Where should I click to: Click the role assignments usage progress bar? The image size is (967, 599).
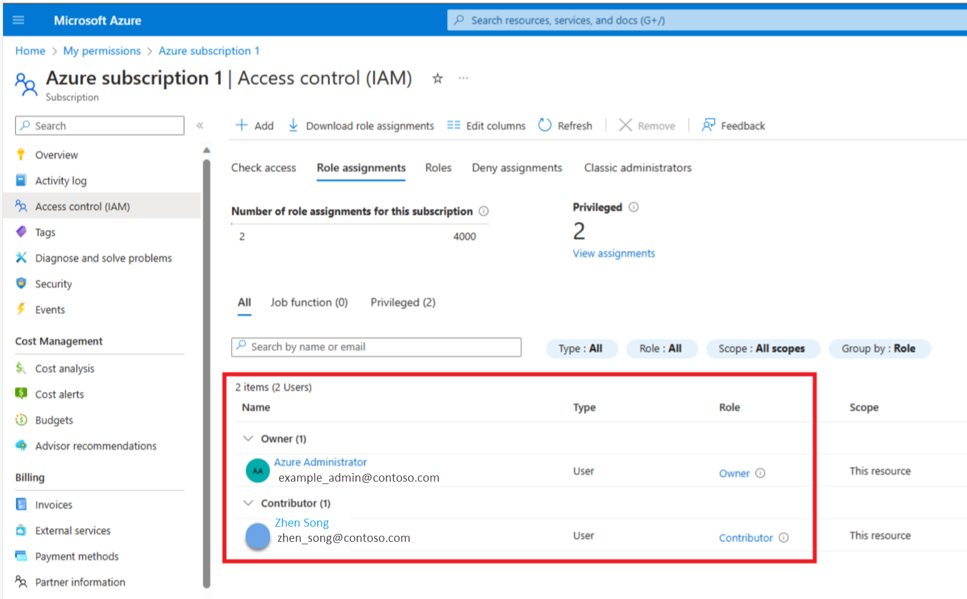click(x=360, y=224)
